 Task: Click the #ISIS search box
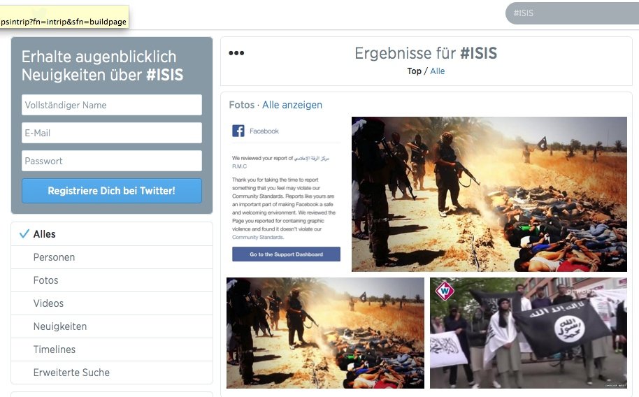point(572,13)
